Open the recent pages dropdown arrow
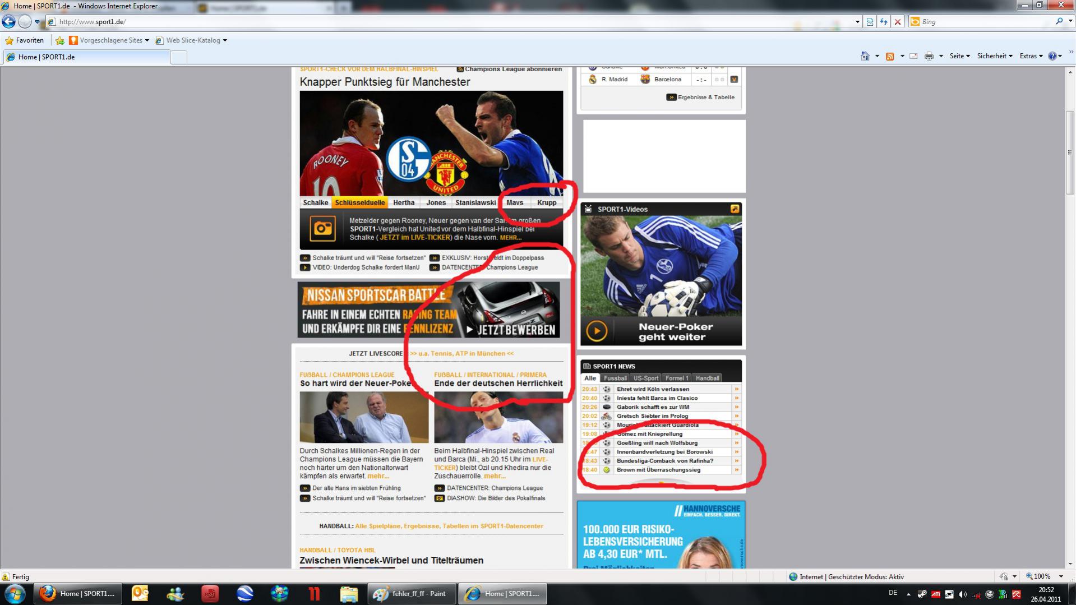This screenshot has height=605, width=1076. tap(37, 22)
